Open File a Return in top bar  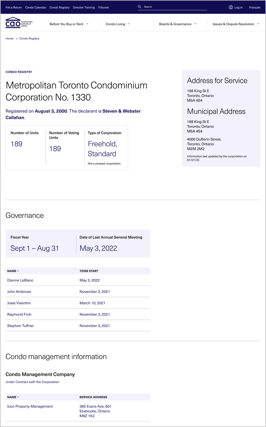(14, 8)
